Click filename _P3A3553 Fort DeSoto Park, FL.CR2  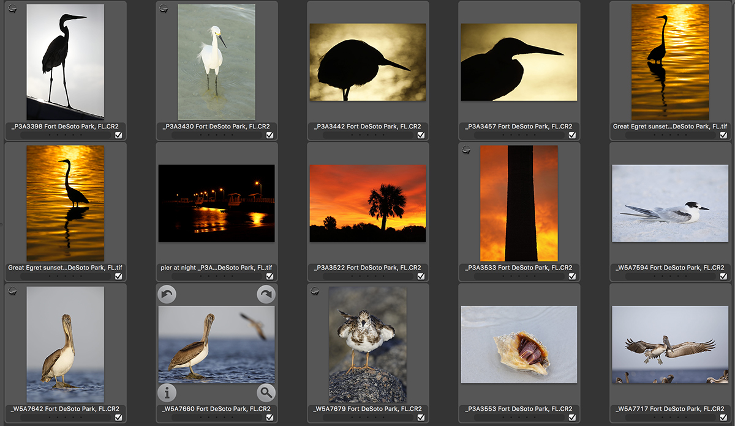(519, 409)
